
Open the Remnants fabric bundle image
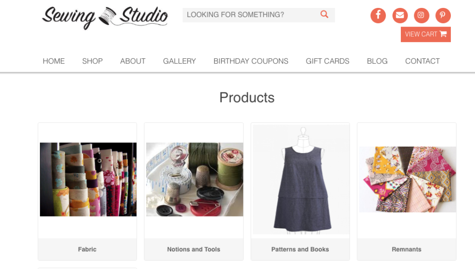pyautogui.click(x=407, y=179)
